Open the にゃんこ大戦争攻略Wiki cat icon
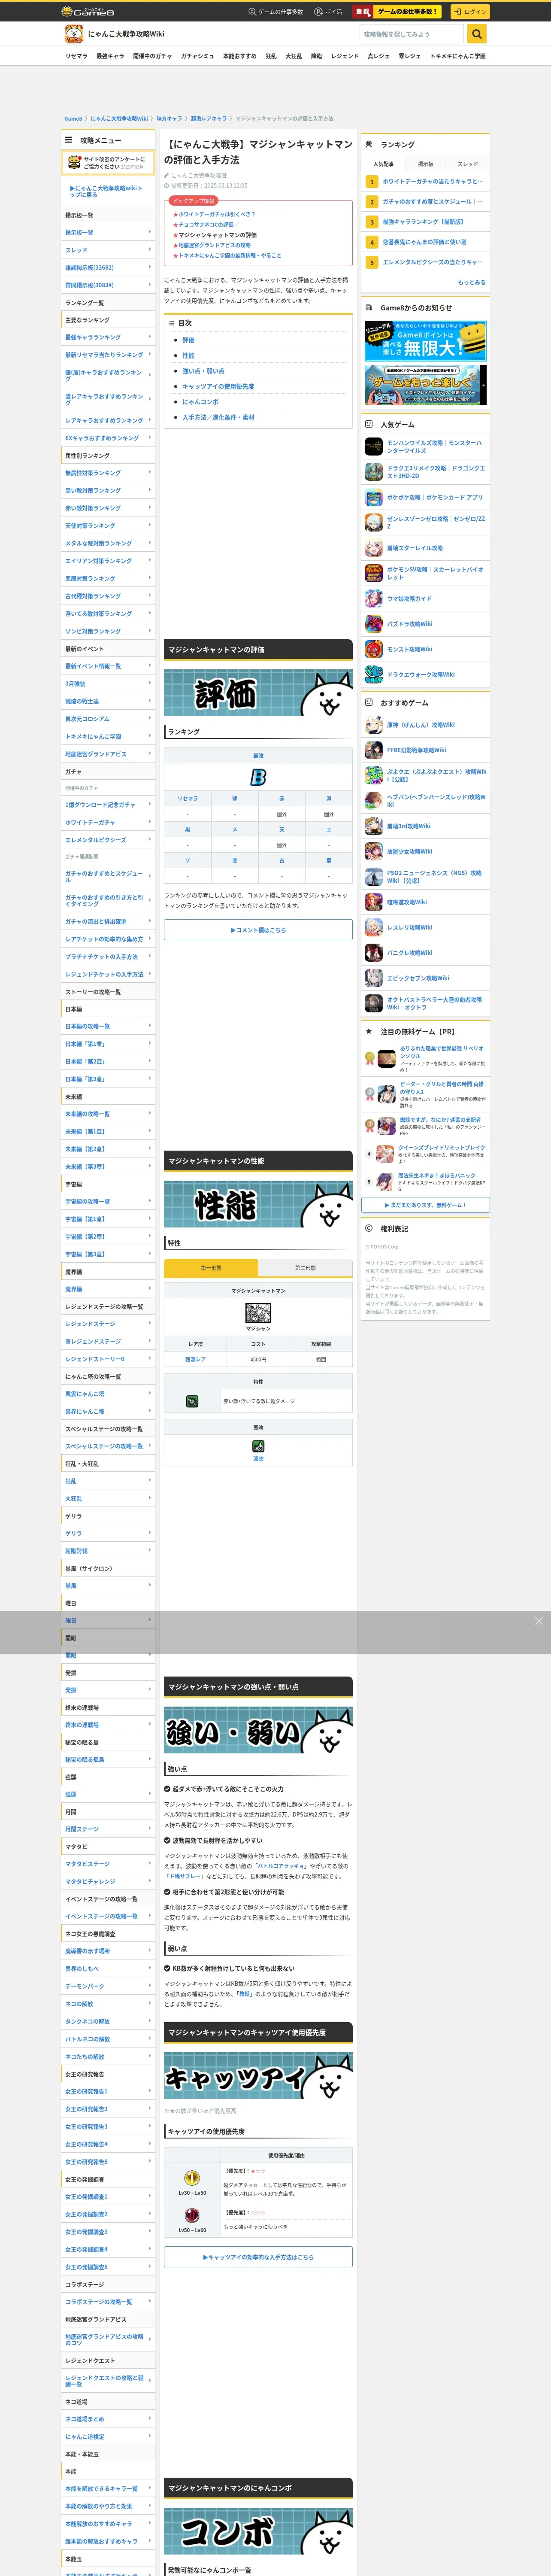 pos(74,34)
